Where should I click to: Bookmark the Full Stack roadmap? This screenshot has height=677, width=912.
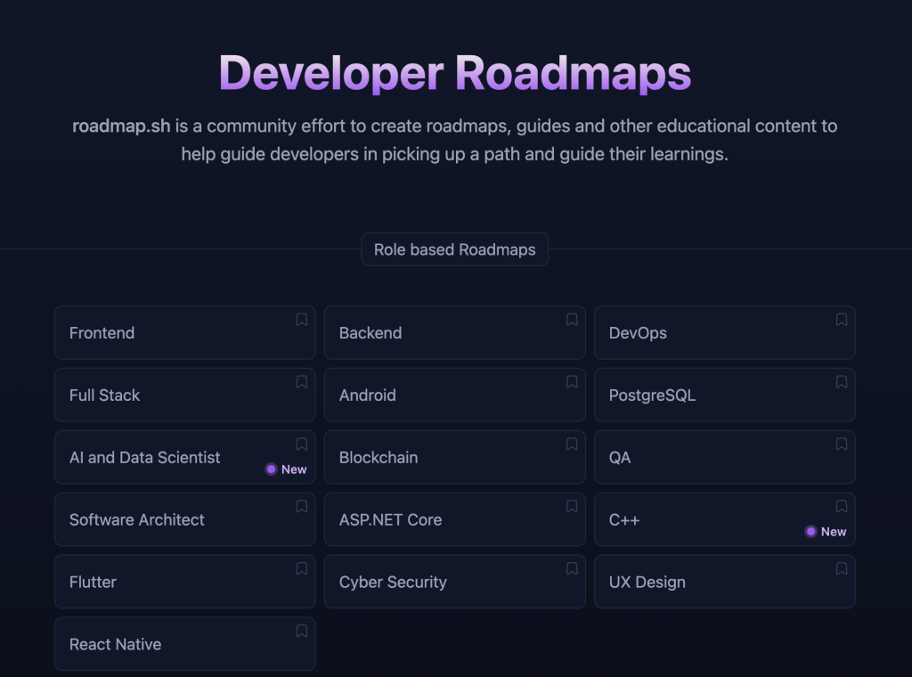[x=301, y=381]
